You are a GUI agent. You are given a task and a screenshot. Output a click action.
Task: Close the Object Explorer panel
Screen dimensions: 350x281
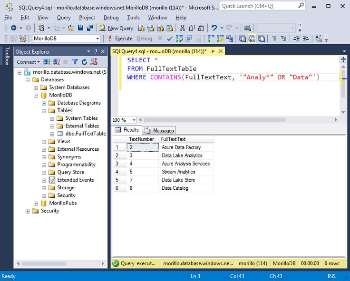point(103,51)
